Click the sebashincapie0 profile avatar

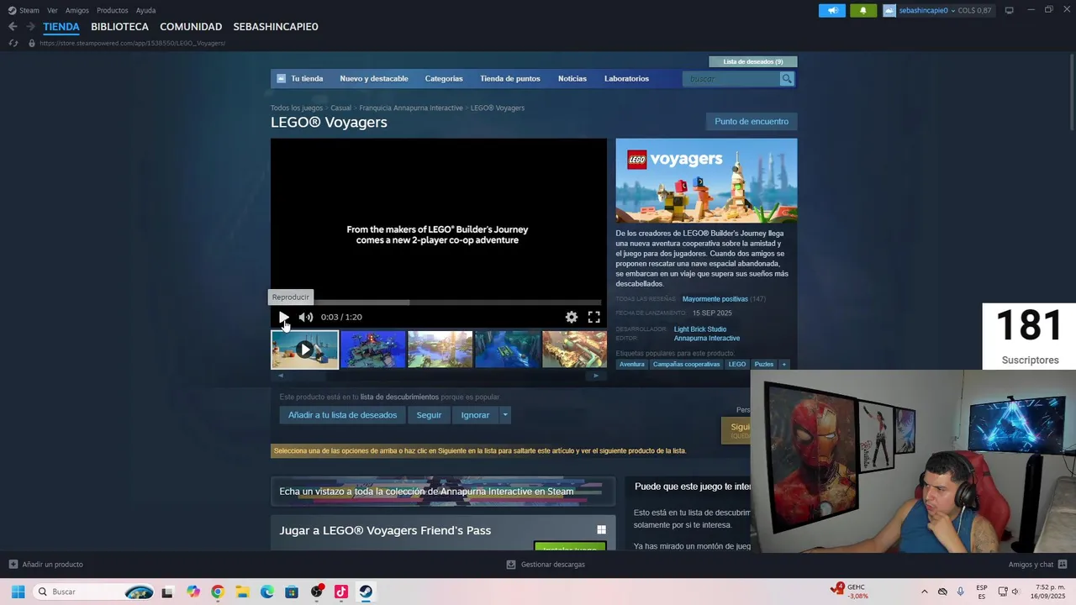click(889, 10)
